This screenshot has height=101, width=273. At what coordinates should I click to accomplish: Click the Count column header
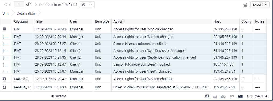pos(246,21)
